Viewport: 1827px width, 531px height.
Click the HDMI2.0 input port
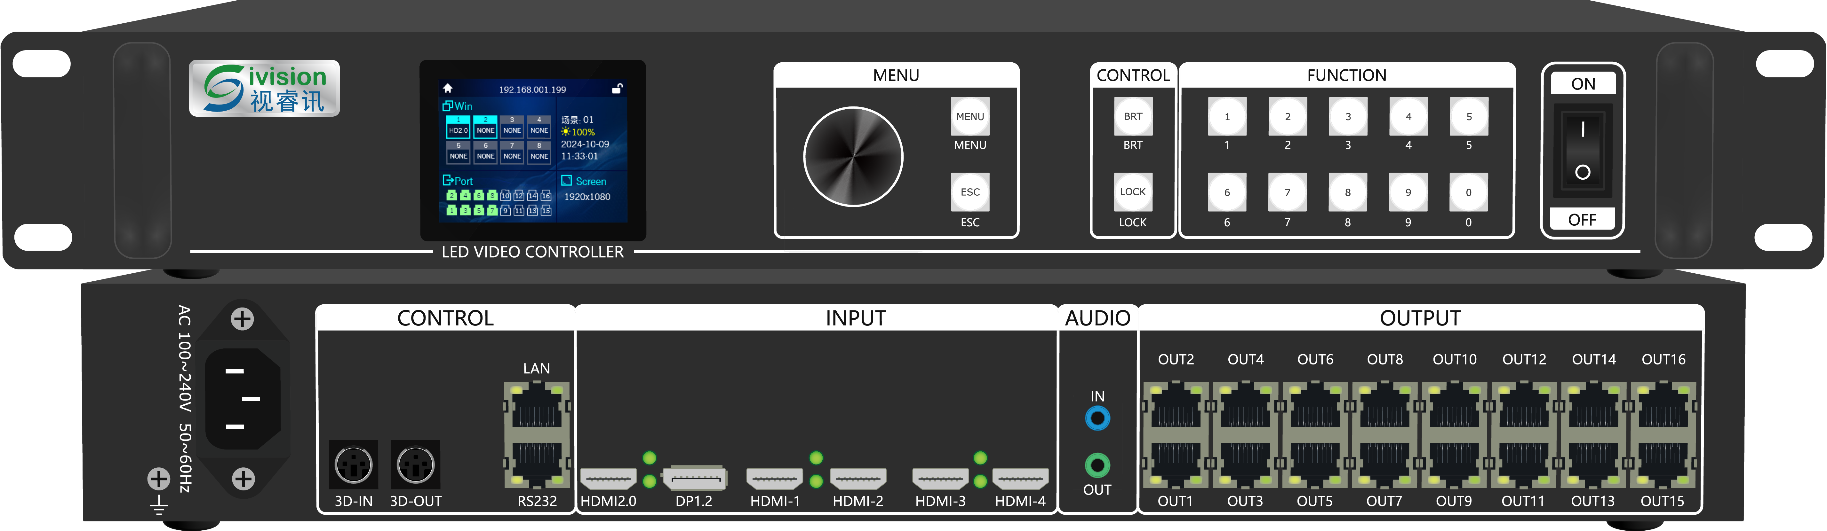608,479
